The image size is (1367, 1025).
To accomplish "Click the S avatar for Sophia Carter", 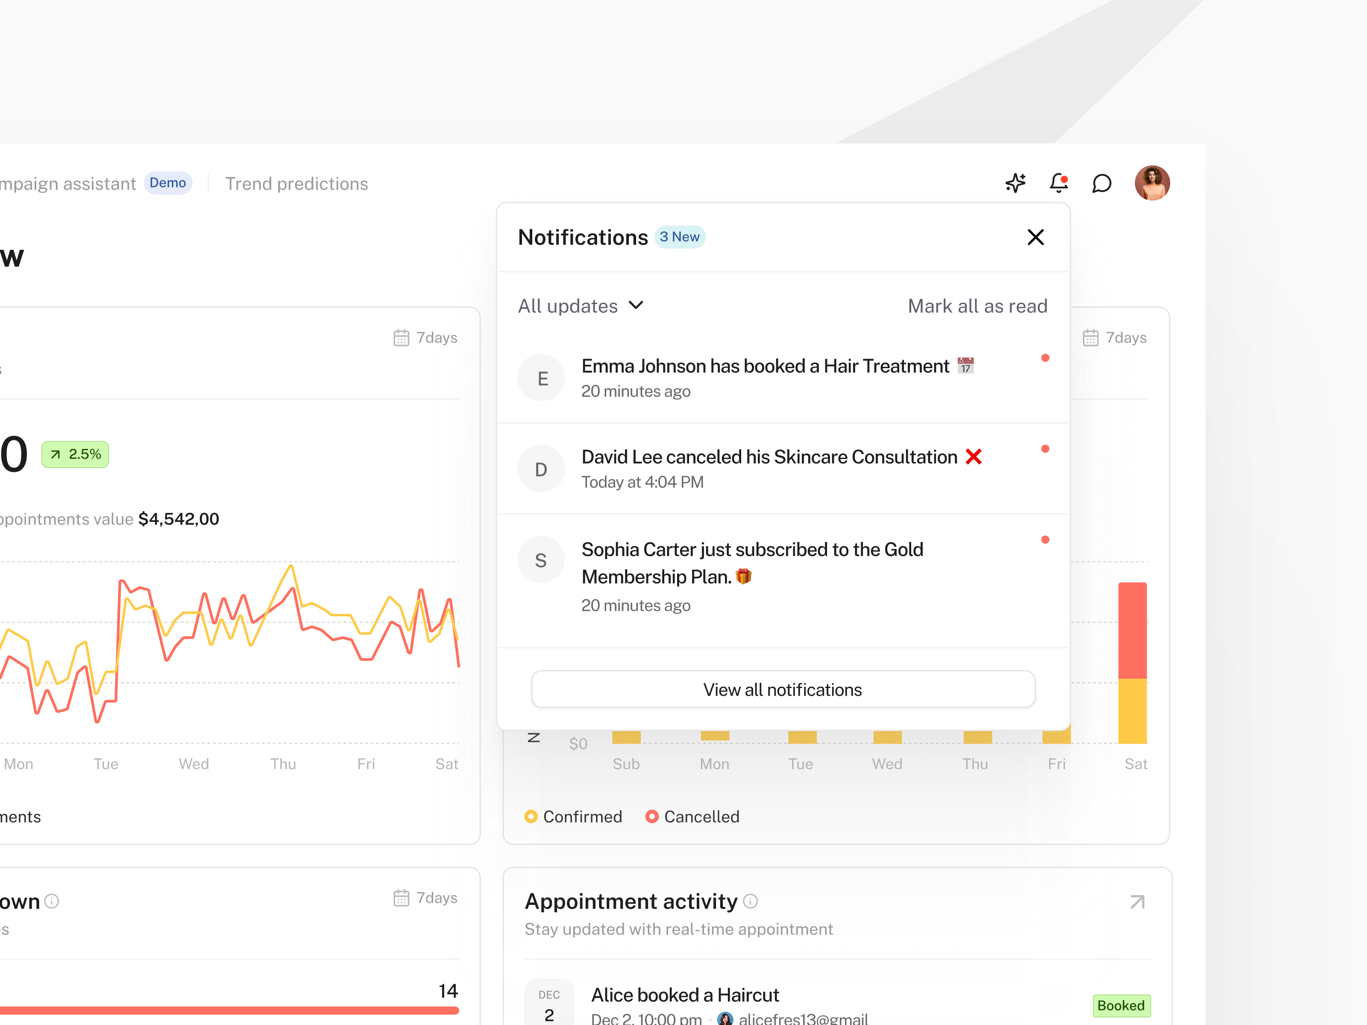I will [x=541, y=560].
